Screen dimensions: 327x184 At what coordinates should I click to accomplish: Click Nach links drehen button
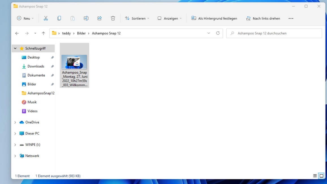click(263, 18)
